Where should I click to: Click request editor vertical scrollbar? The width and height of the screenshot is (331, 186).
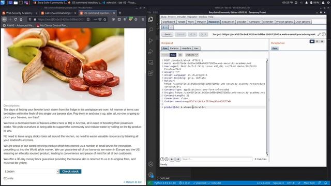(267, 107)
